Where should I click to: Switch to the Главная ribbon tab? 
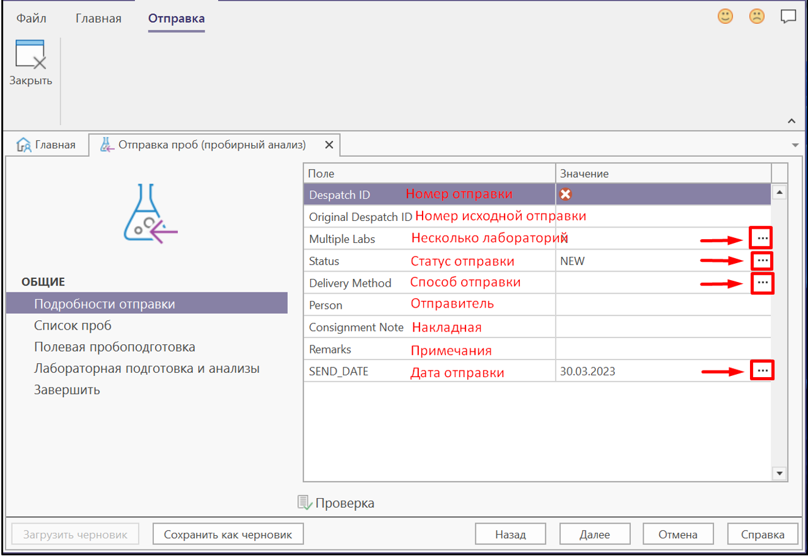[98, 18]
